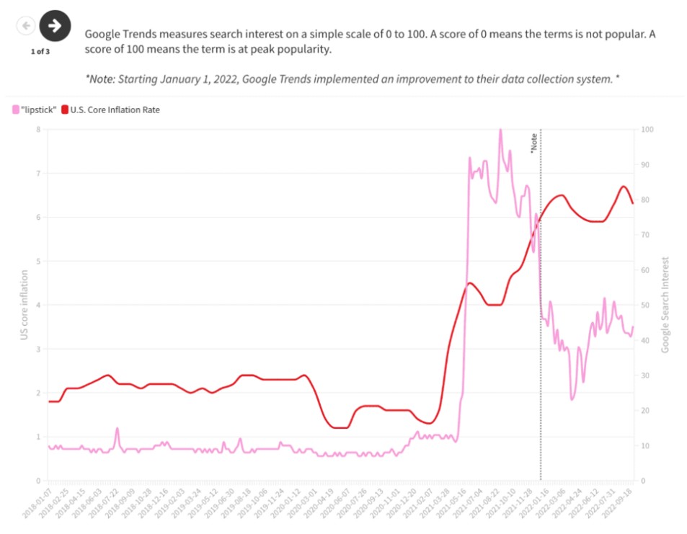This screenshot has width=687, height=534.
Task: Click the greyed-out previous slide arrow
Action: tap(26, 26)
